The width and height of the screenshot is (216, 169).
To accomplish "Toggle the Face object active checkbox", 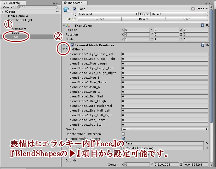I will 75,9.
